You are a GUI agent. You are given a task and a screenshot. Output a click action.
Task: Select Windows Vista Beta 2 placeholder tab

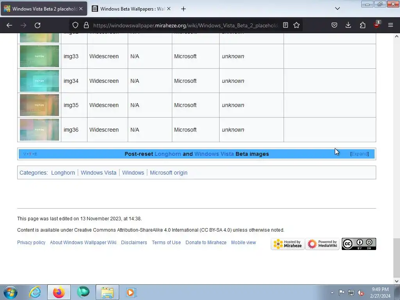click(x=44, y=9)
